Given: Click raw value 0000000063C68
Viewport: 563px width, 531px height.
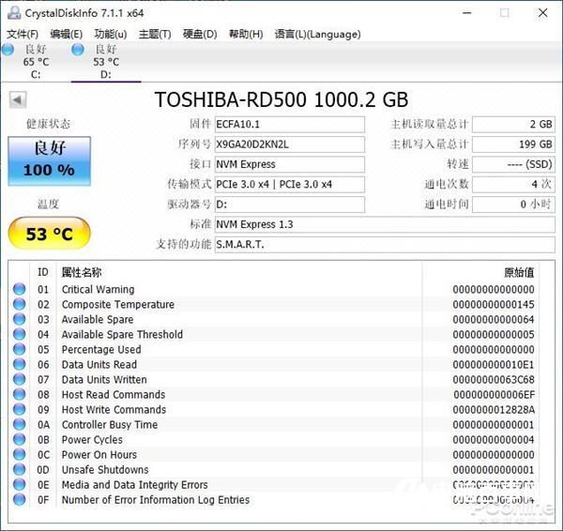Looking at the screenshot, I should pyautogui.click(x=494, y=380).
